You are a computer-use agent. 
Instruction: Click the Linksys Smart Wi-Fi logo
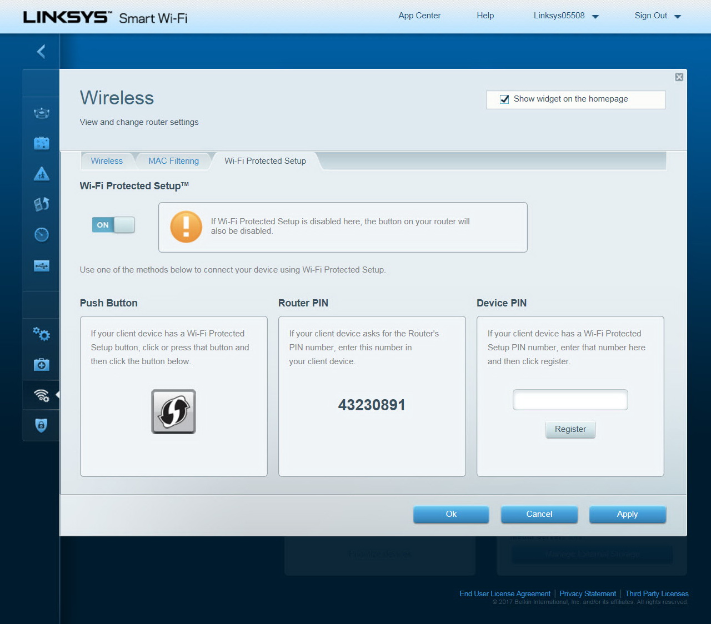(105, 17)
